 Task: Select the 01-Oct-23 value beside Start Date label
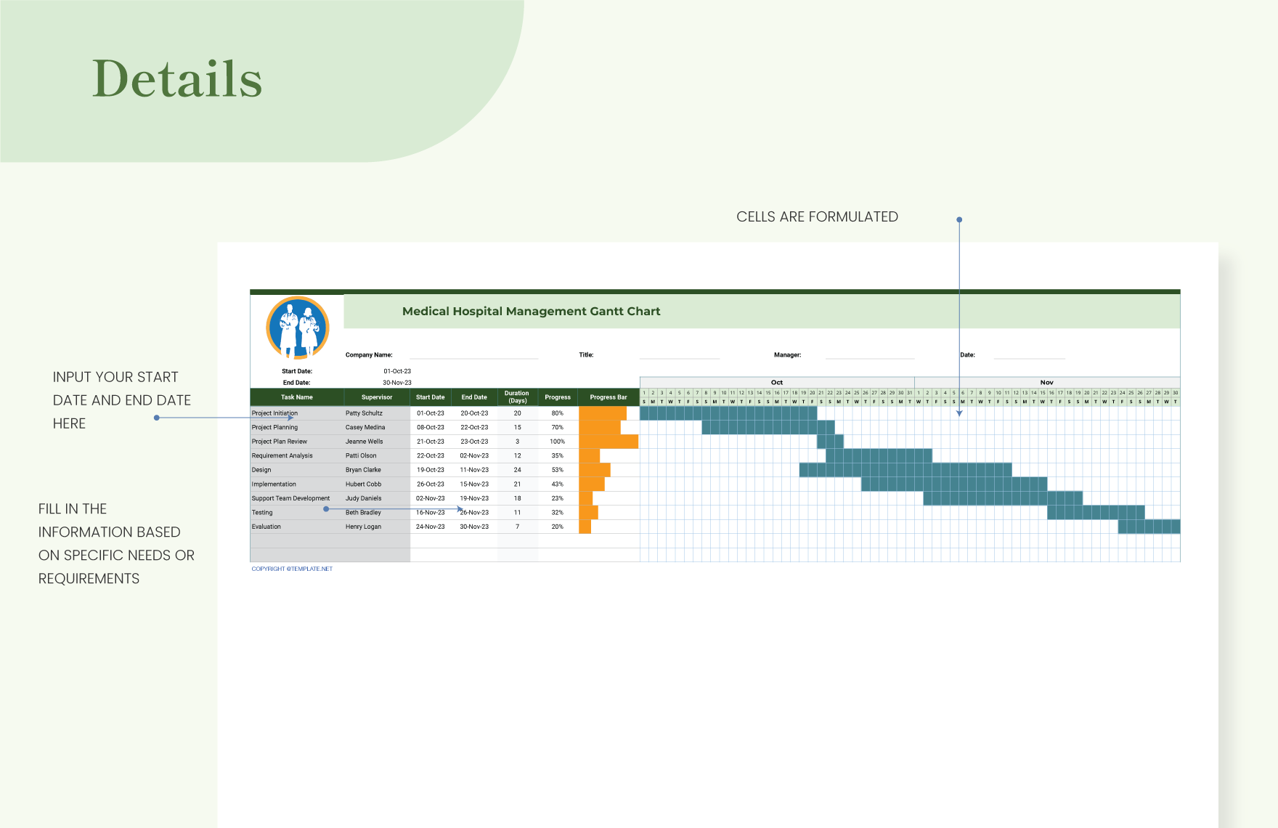(397, 371)
